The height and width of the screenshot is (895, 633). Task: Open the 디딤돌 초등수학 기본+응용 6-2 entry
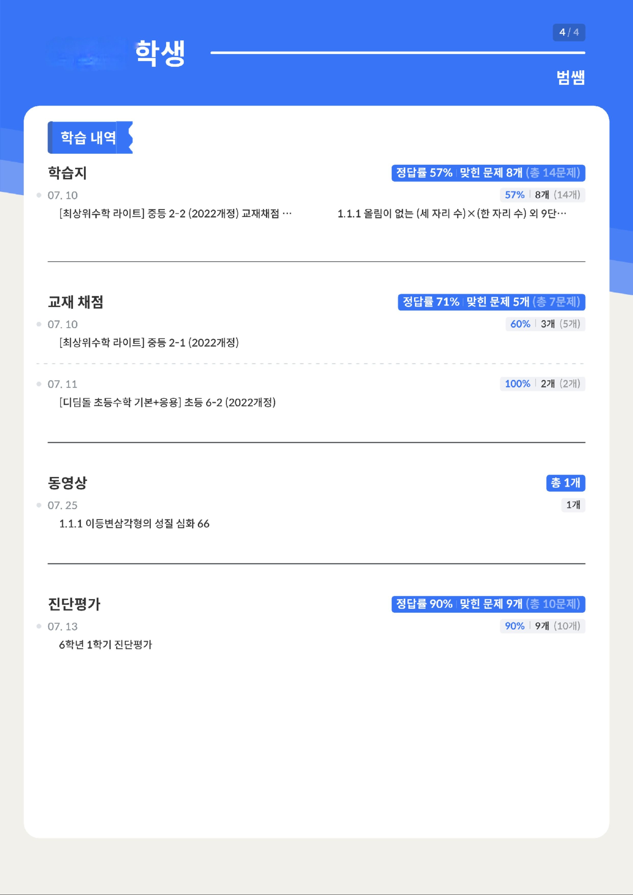coord(167,402)
